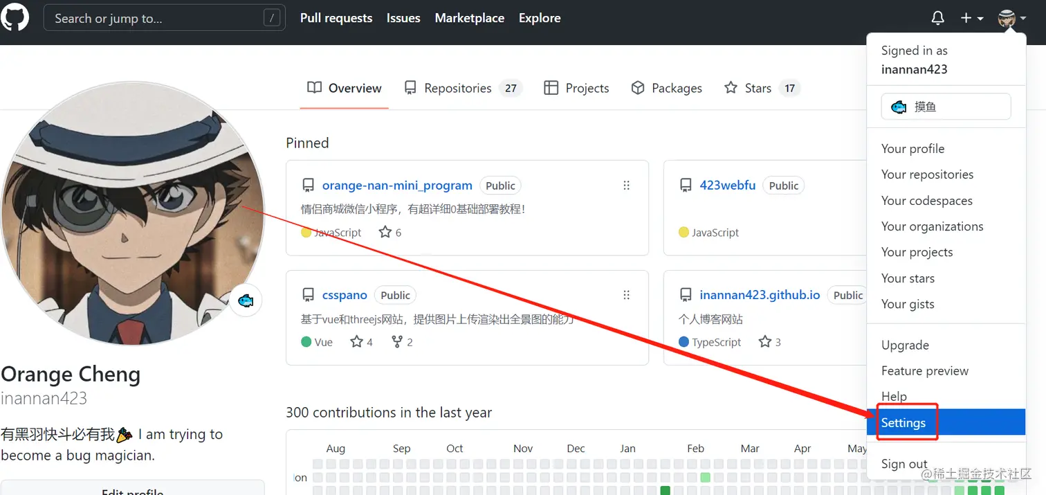This screenshot has height=495, width=1046.
Task: Expand the plus create-new dropdown
Action: coord(972,19)
